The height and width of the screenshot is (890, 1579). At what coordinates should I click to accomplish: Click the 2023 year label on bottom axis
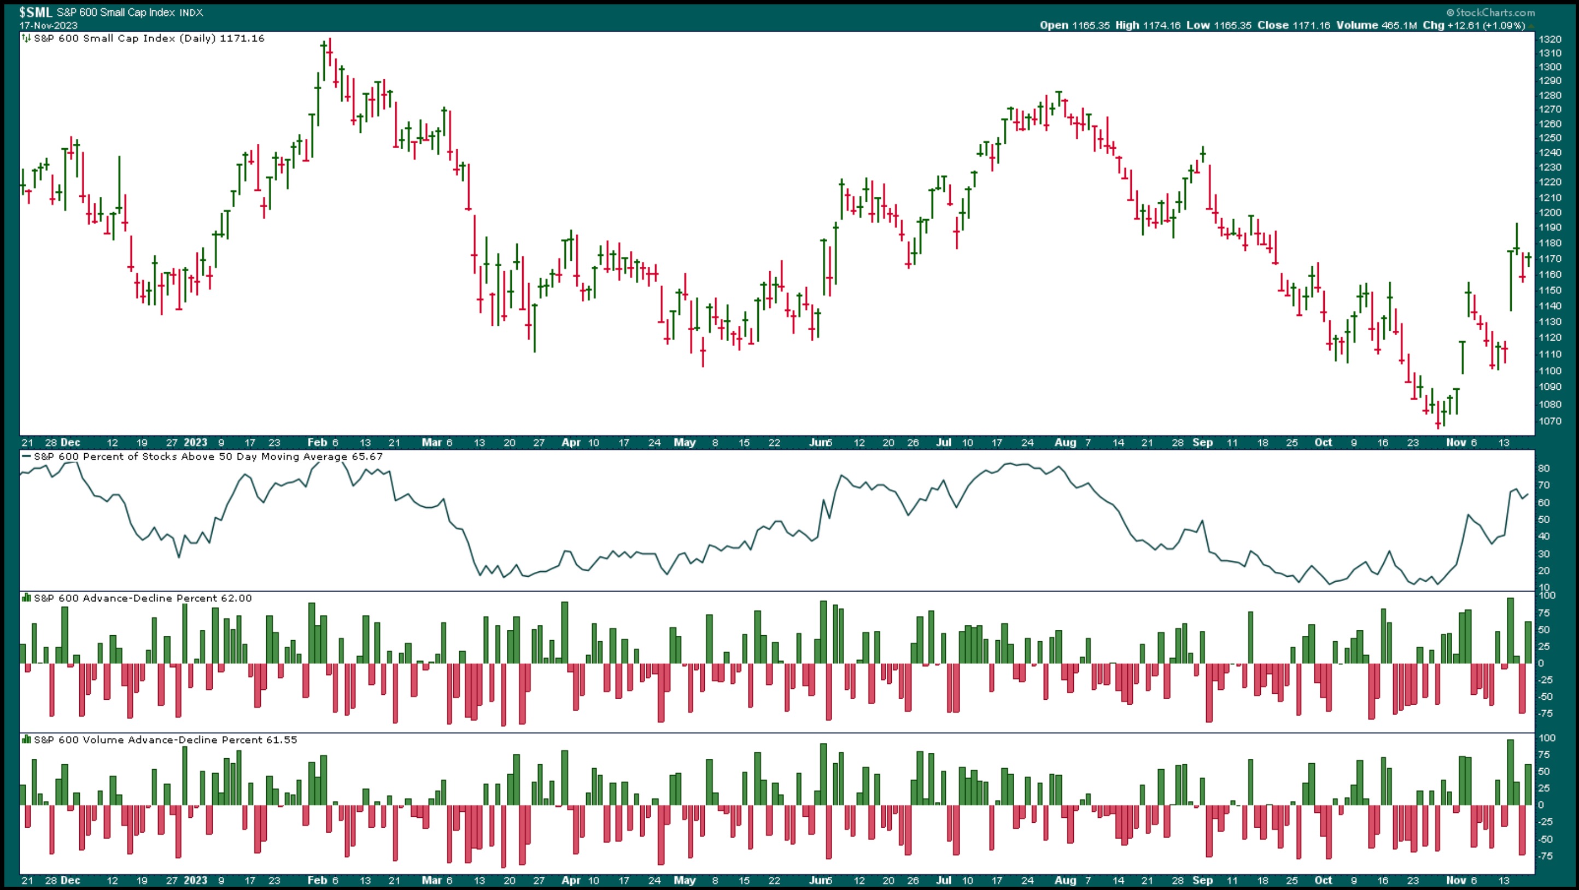(x=196, y=880)
